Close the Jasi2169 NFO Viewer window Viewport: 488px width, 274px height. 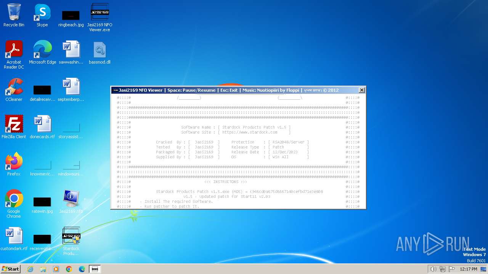click(362, 90)
